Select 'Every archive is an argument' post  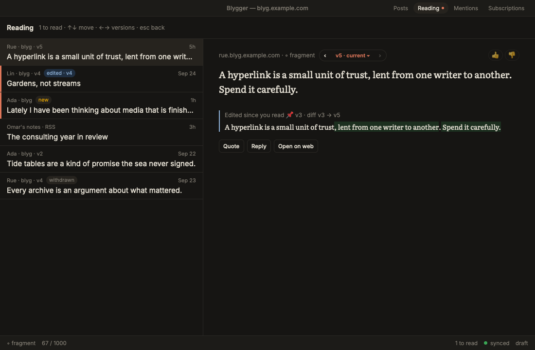101,186
